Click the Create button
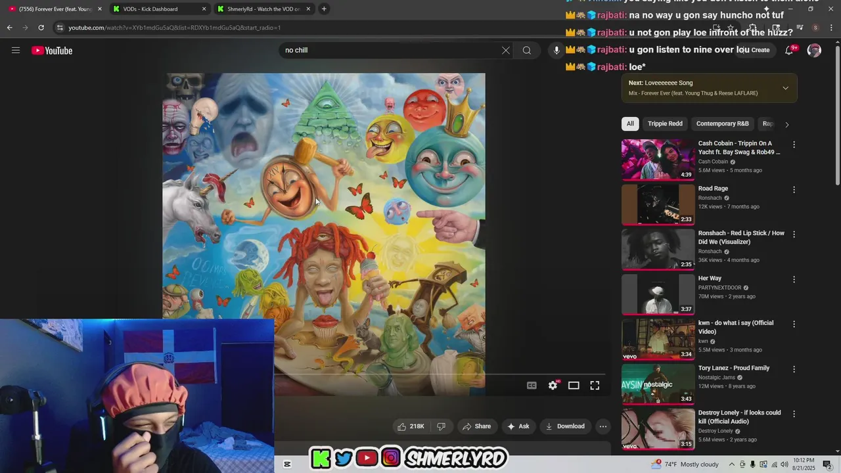This screenshot has width=841, height=473. pos(756,50)
